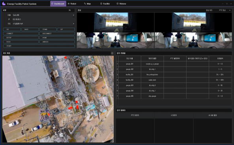234x145 pixels.
Task: Click the PTZ column header in the mission table
Action: 175,59
